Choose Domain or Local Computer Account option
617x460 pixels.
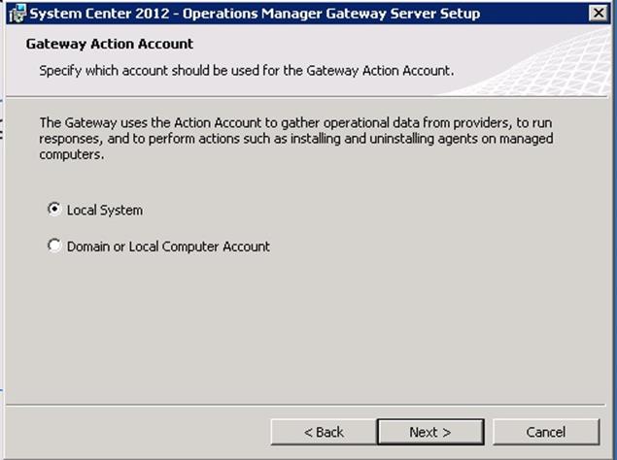click(x=54, y=246)
